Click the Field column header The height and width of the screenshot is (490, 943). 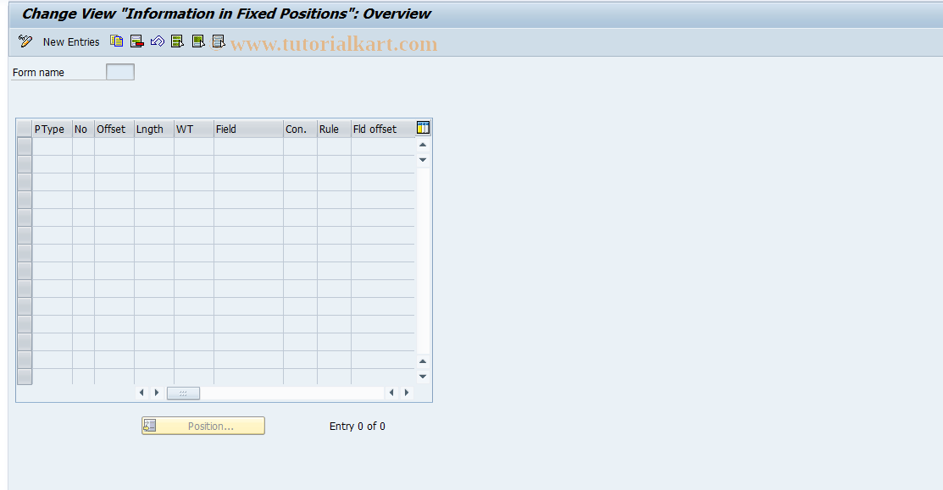coord(248,129)
